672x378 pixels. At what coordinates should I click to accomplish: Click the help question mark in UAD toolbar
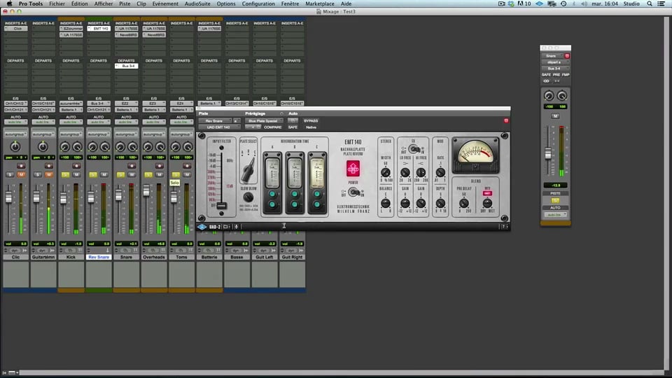(x=504, y=227)
